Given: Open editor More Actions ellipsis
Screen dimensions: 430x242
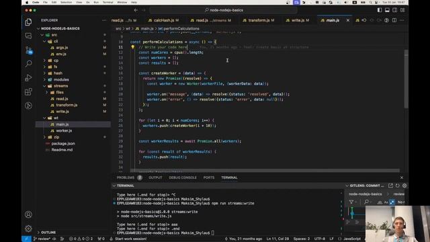Looking at the screenshot, I should 402,20.
